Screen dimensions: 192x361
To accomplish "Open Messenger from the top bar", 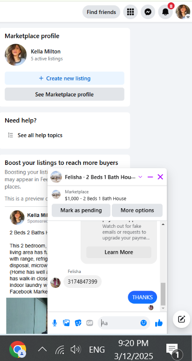I will [148, 12].
